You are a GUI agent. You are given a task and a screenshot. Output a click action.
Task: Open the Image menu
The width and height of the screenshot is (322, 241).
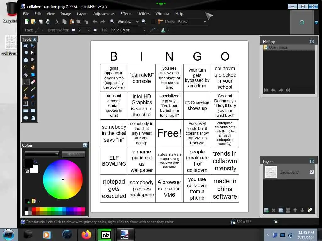point(66,14)
